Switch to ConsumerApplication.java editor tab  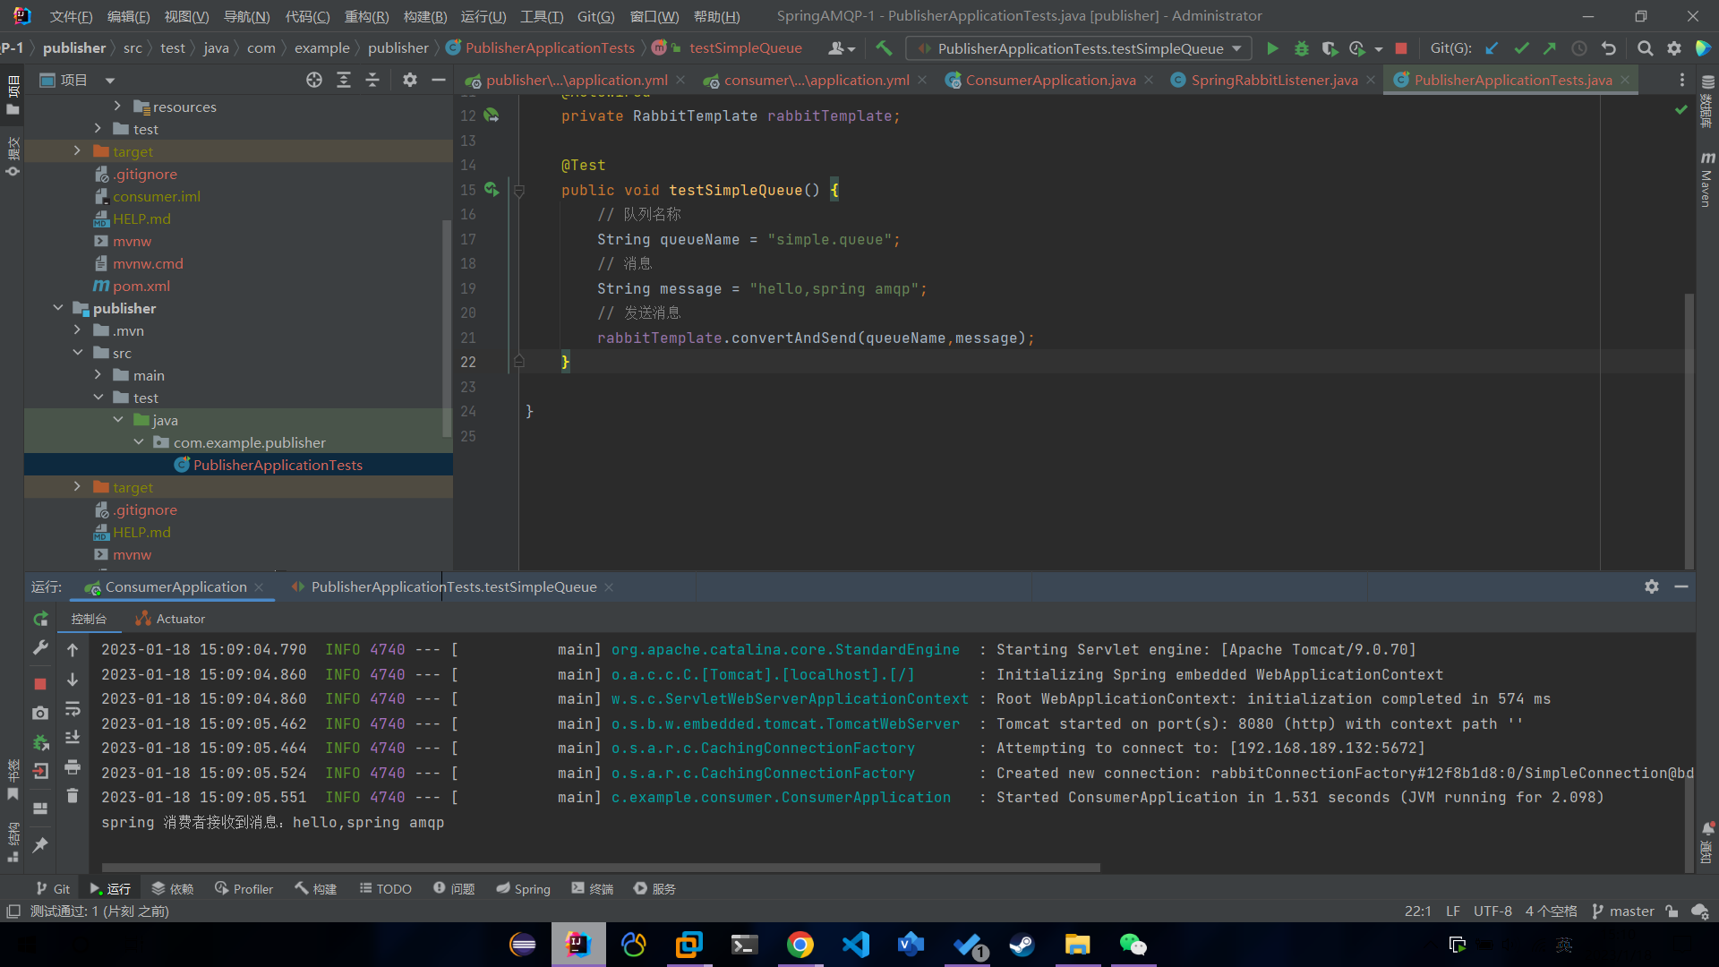tap(1050, 81)
